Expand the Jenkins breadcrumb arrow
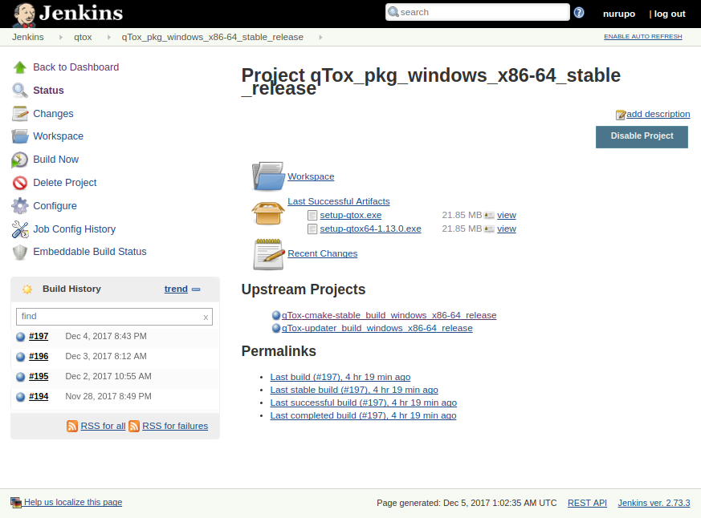This screenshot has height=518, width=701. click(61, 38)
